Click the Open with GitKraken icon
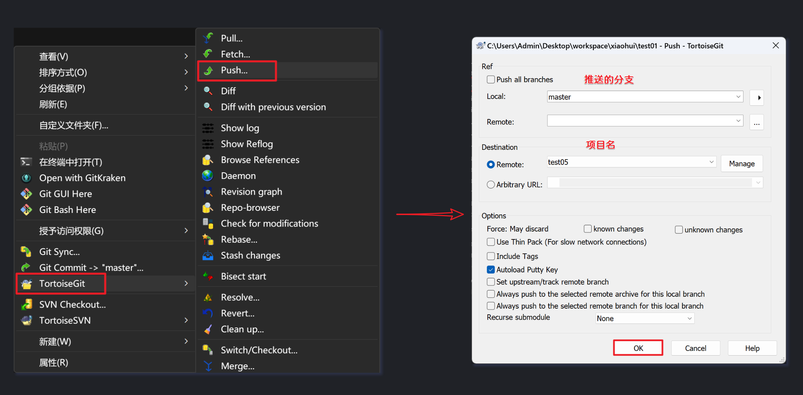This screenshot has width=803, height=395. [x=26, y=178]
